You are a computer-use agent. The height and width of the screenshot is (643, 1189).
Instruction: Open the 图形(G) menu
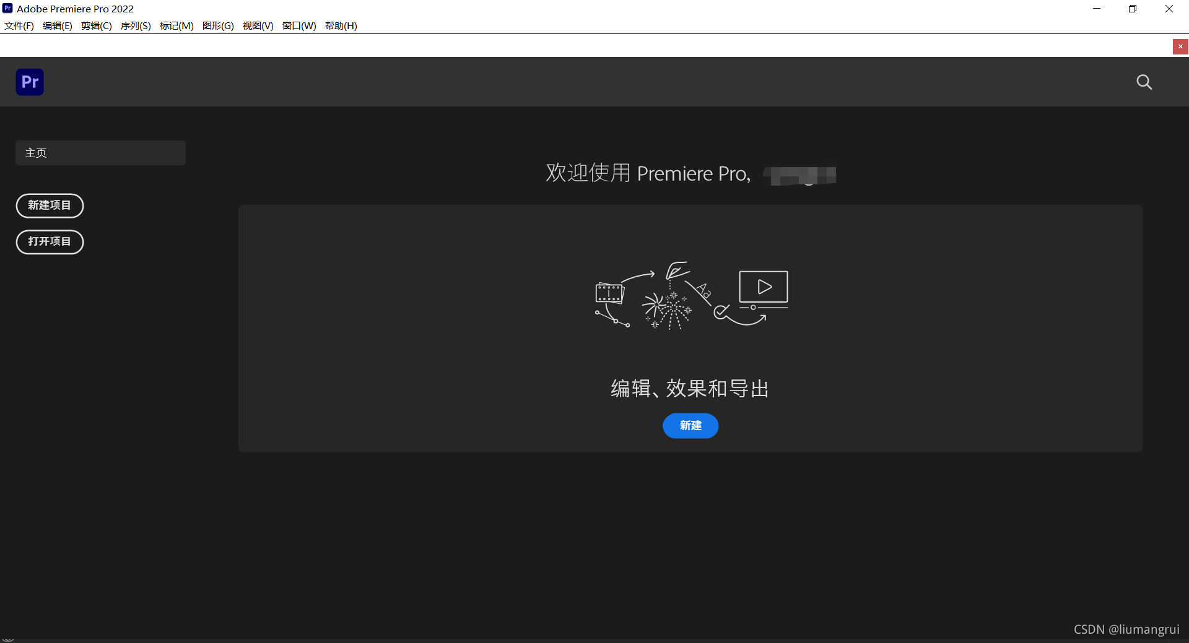coord(218,25)
